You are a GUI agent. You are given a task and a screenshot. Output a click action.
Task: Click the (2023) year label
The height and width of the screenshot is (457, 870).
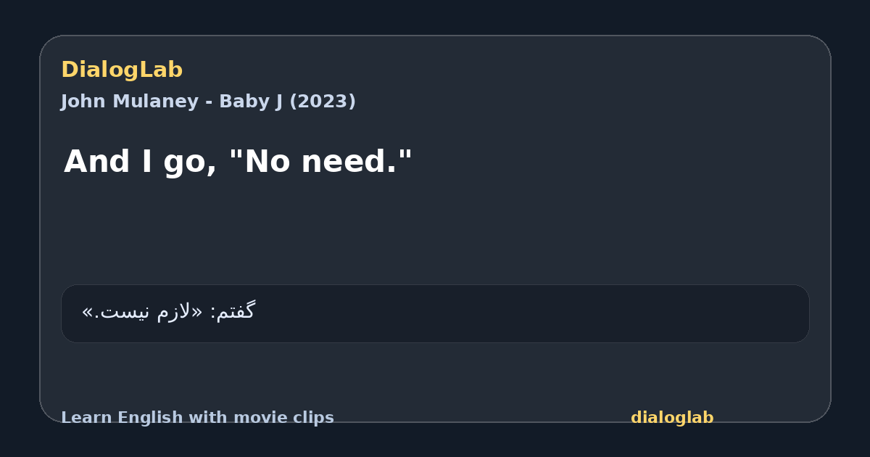[323, 102]
